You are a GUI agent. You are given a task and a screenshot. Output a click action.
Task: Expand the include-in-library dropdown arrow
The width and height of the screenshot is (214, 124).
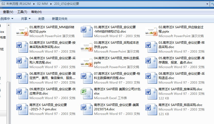[x=12, y=19]
